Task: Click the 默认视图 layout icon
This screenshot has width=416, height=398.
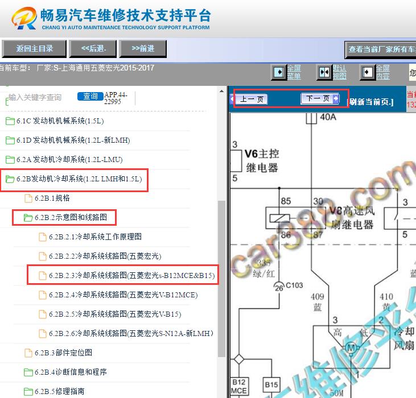Action: pos(324,72)
